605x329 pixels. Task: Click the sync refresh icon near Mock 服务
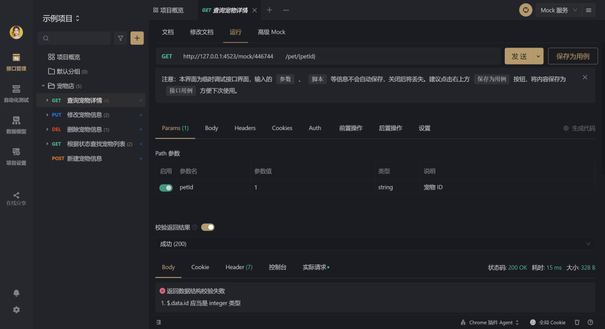point(525,10)
